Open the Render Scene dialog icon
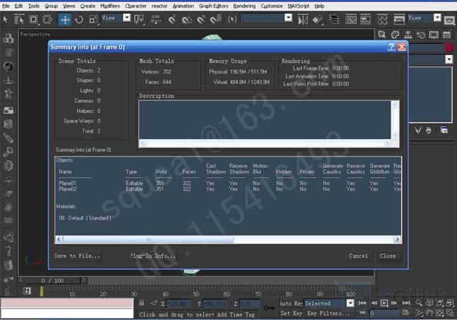 (x=399, y=20)
